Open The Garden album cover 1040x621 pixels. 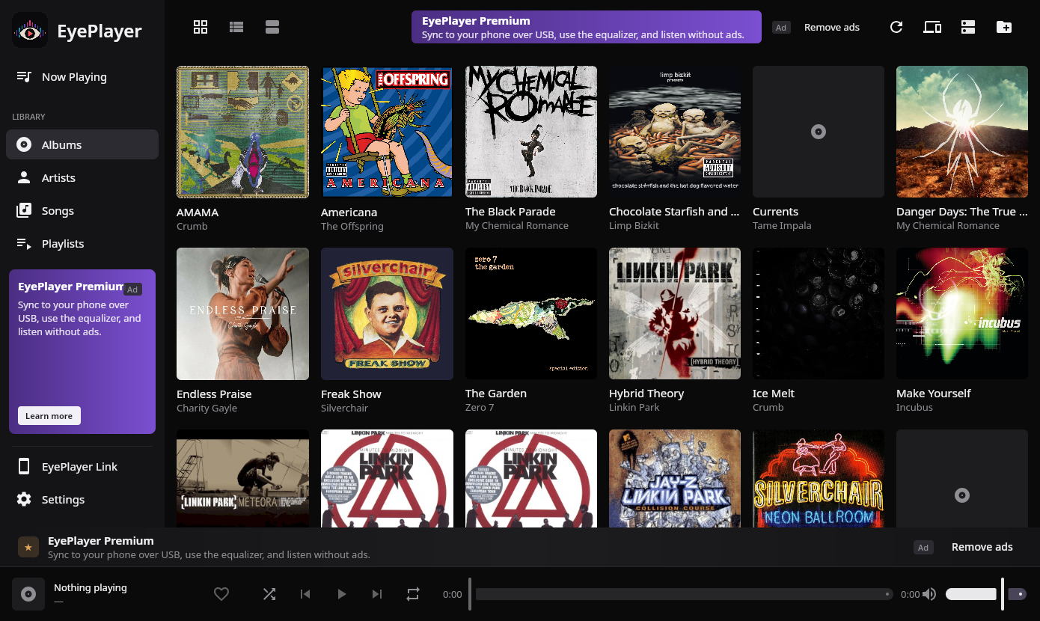(x=531, y=313)
